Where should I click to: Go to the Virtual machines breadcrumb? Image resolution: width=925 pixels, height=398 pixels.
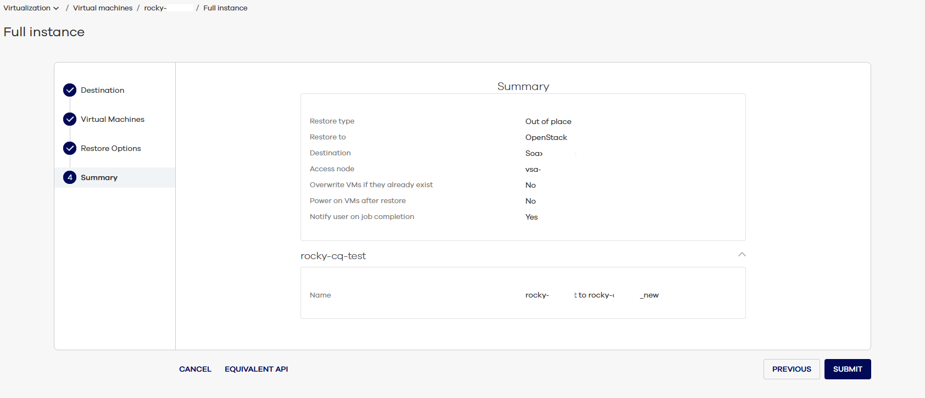click(103, 8)
